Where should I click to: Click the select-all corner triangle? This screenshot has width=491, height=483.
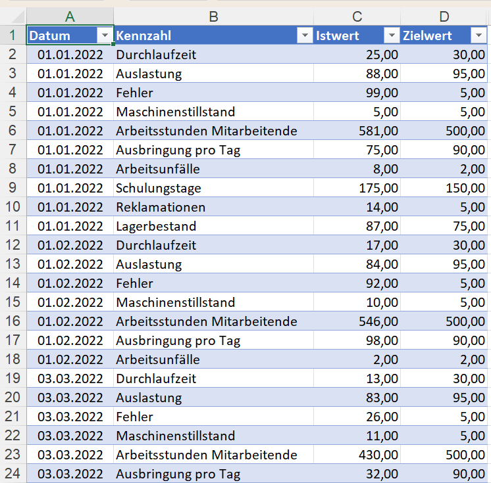[x=18, y=17]
